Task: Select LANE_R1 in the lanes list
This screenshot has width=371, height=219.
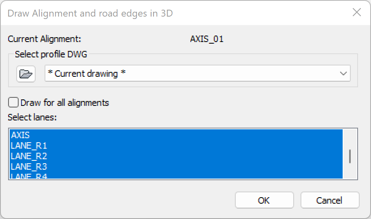Action: coord(29,145)
